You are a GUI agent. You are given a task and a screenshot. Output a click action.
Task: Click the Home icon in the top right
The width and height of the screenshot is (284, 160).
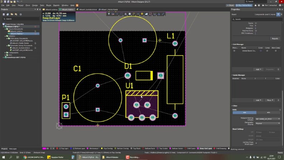(256, 5)
